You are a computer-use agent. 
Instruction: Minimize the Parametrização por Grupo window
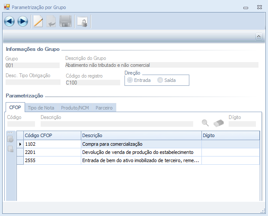(x=246, y=8)
